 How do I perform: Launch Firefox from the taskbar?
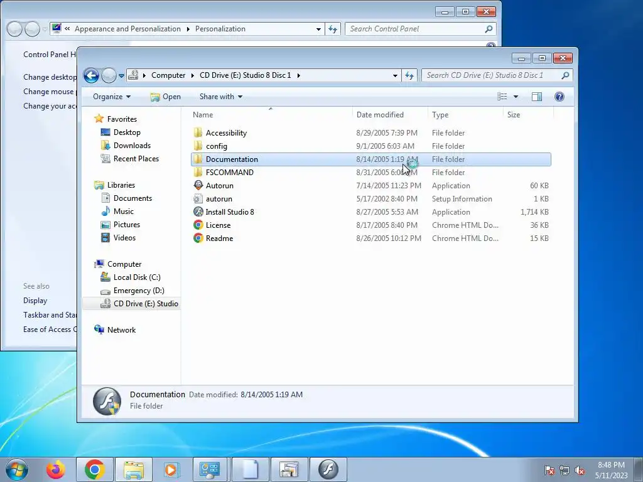click(x=56, y=469)
